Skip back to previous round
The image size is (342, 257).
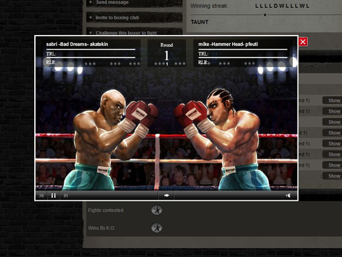pyautogui.click(x=42, y=196)
